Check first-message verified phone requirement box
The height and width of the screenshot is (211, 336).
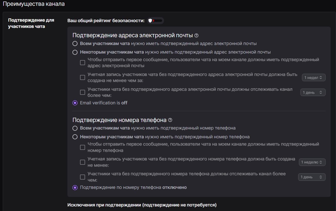(83, 147)
